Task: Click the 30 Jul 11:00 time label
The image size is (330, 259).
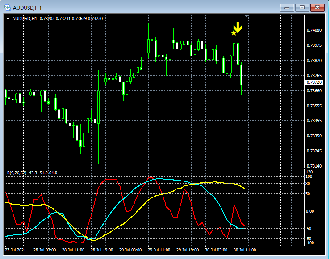Action: [x=245, y=250]
